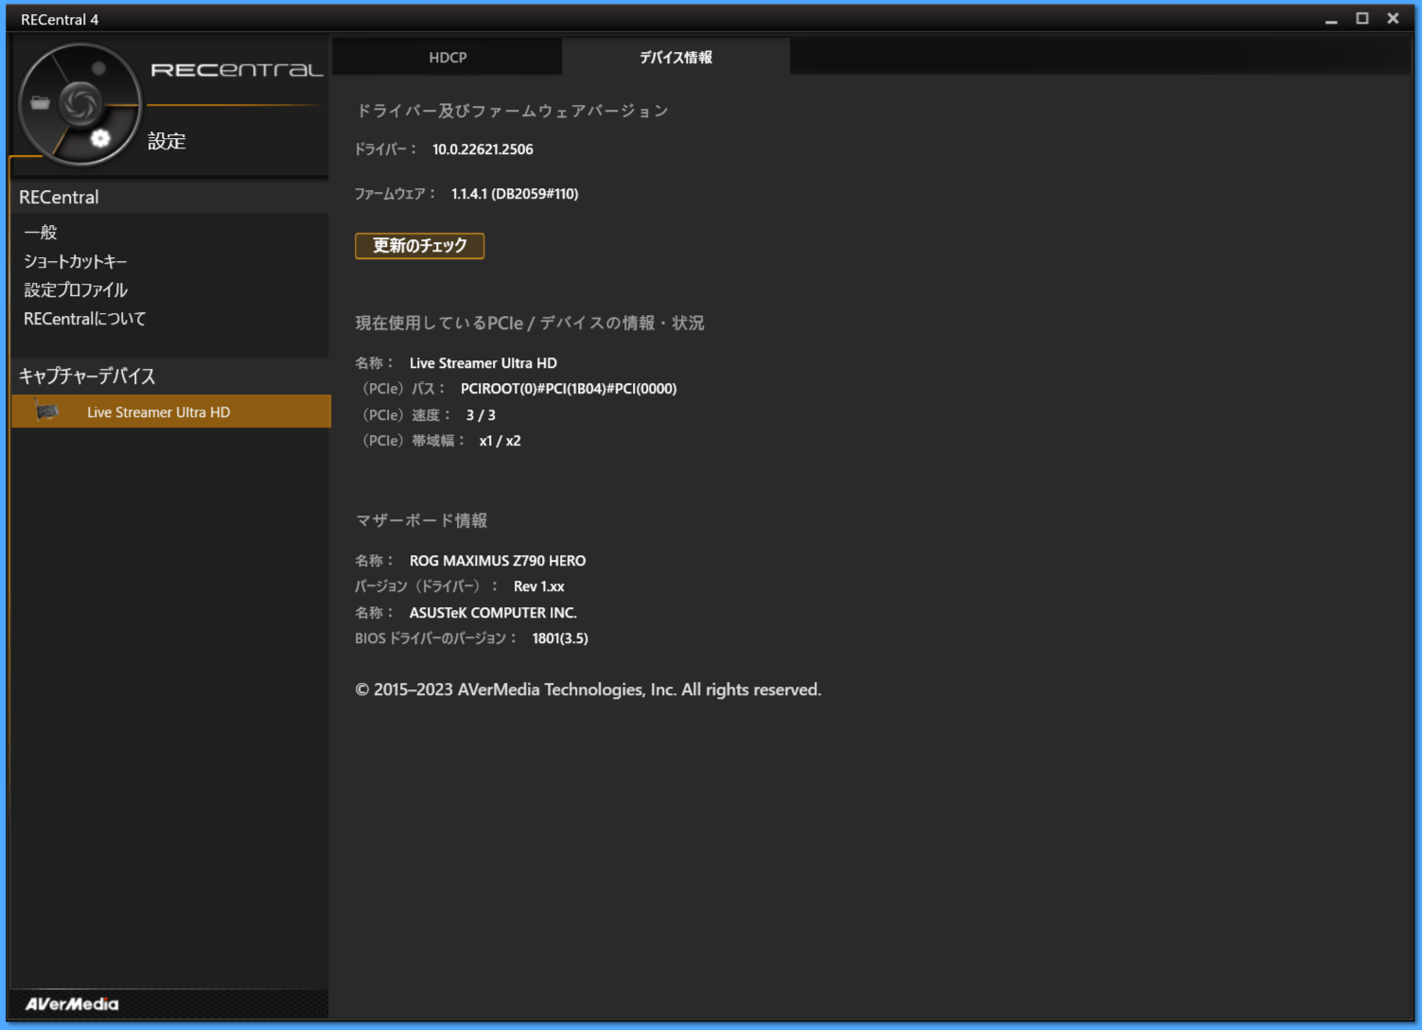Select the settings gear on the dial
Image resolution: width=1422 pixels, height=1030 pixels.
(x=100, y=138)
